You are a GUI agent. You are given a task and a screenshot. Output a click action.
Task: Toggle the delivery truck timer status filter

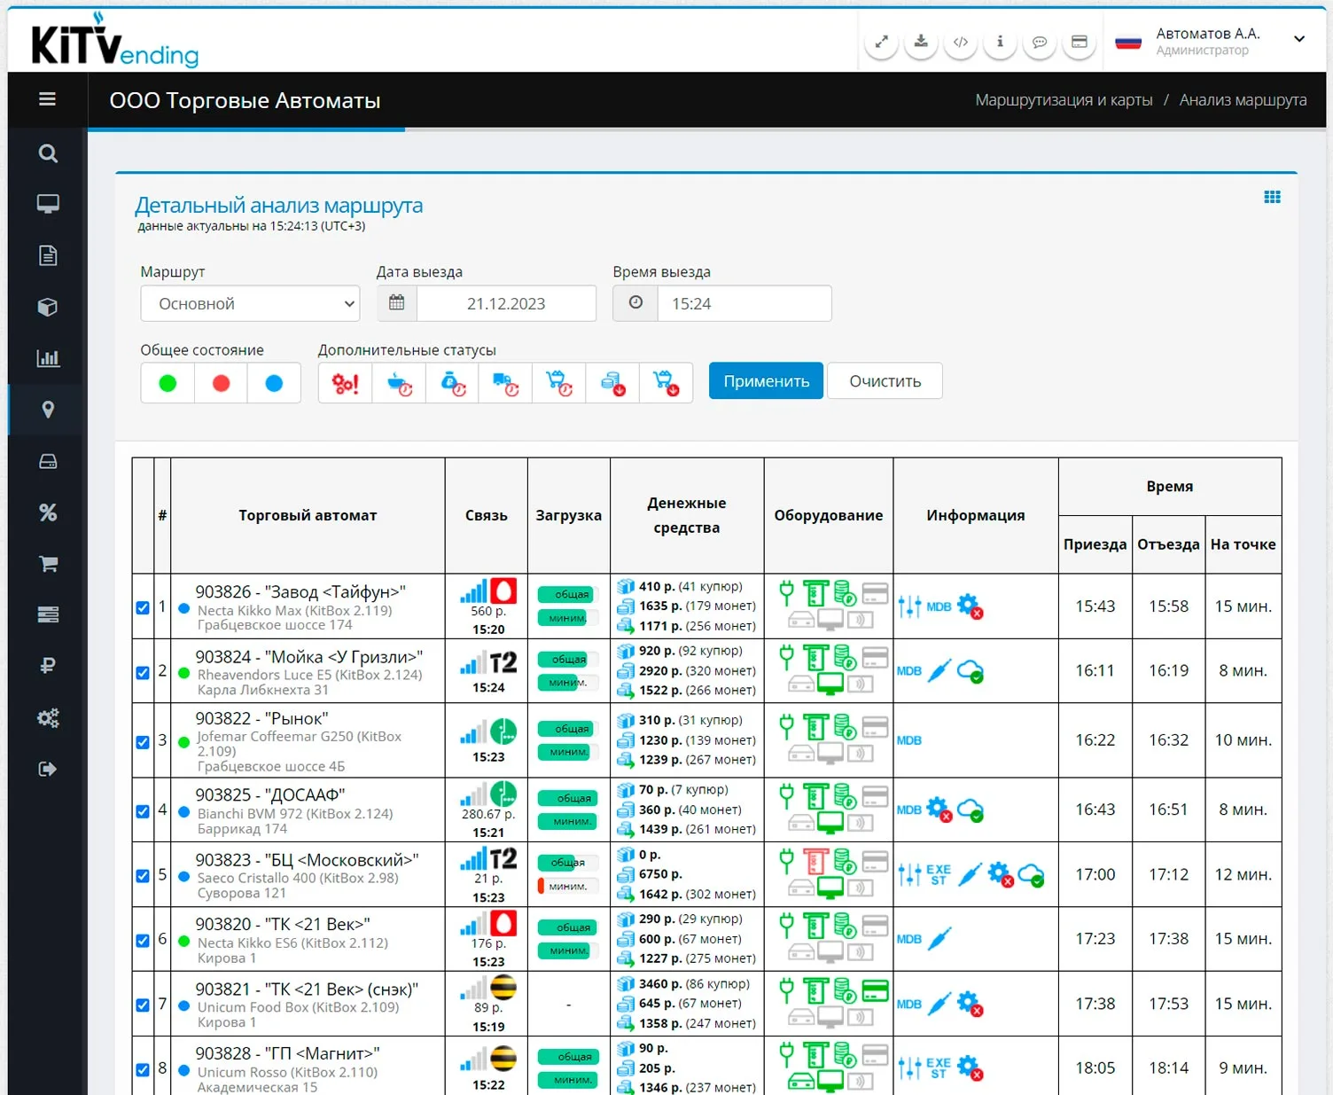[x=505, y=383]
